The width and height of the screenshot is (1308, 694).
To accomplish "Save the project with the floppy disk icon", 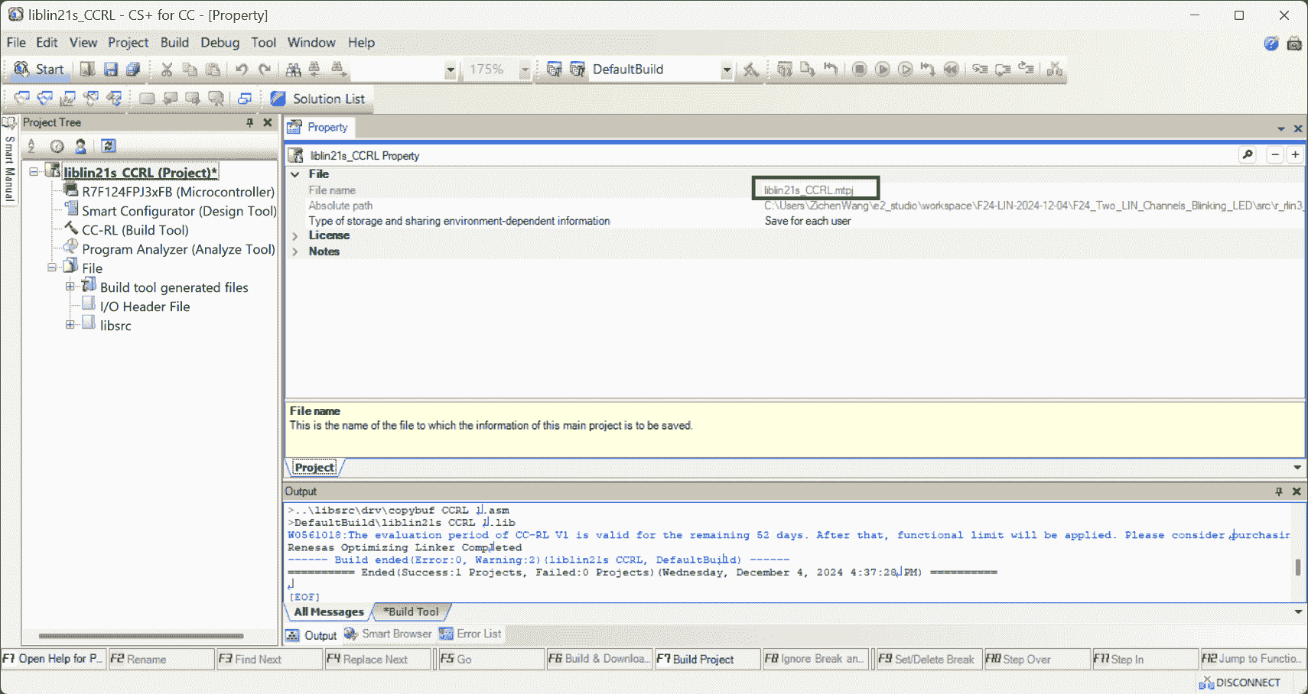I will 111,70.
